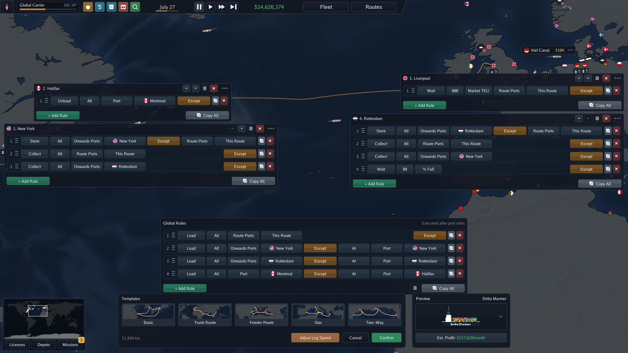The width and height of the screenshot is (628, 353).
Task: Copy all Global Rules
Action: point(443,288)
